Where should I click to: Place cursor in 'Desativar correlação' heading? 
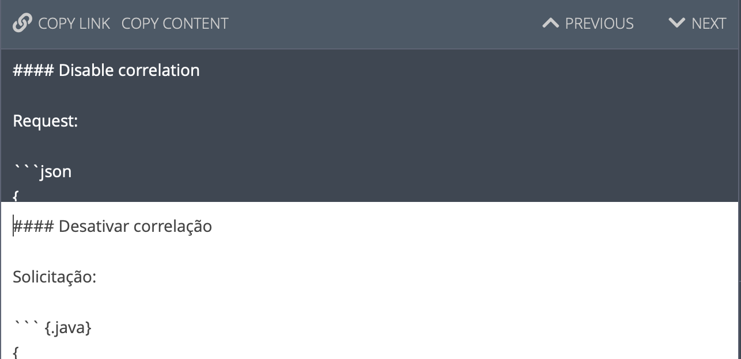112,226
